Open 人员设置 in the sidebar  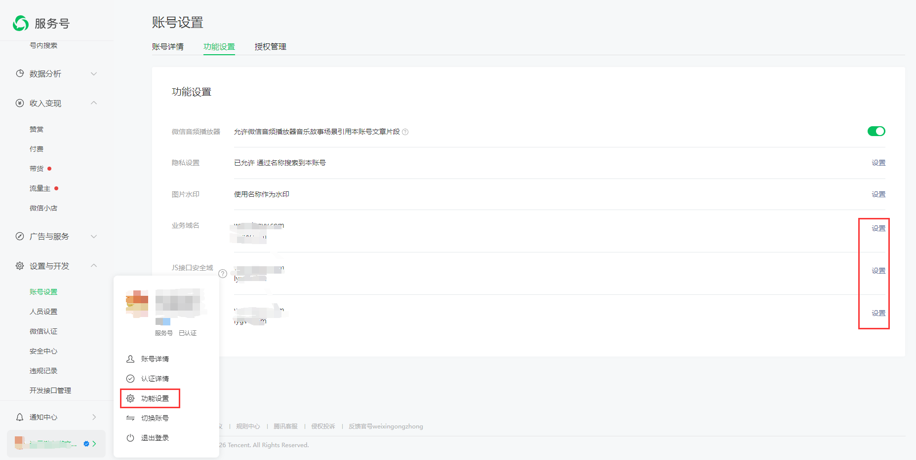point(43,312)
